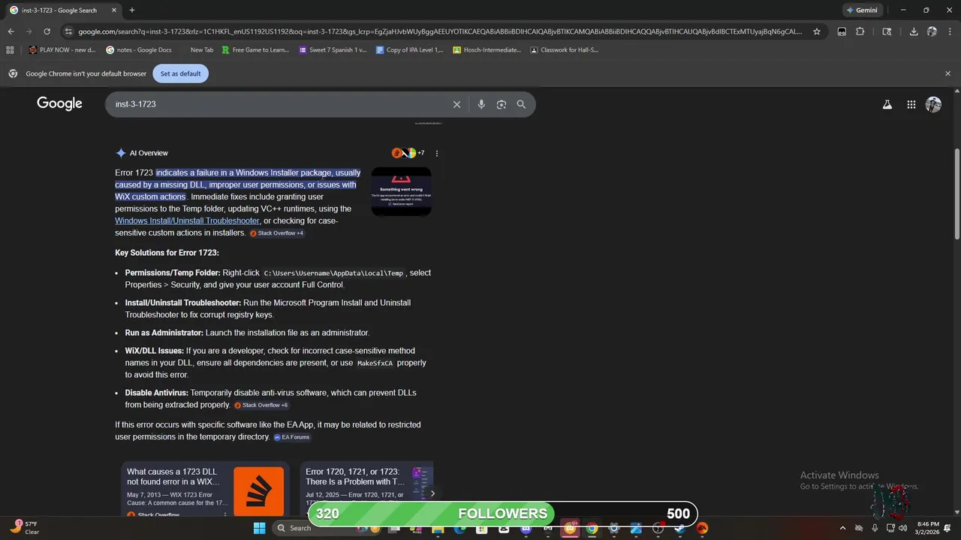The width and height of the screenshot is (961, 540).
Task: Search by image with Google Lens
Action: coord(502,104)
